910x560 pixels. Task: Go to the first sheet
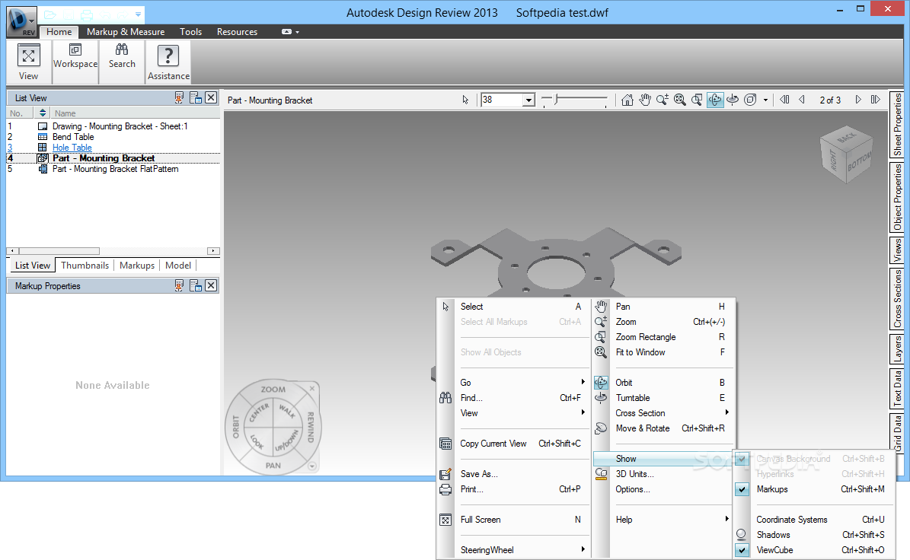click(x=784, y=100)
